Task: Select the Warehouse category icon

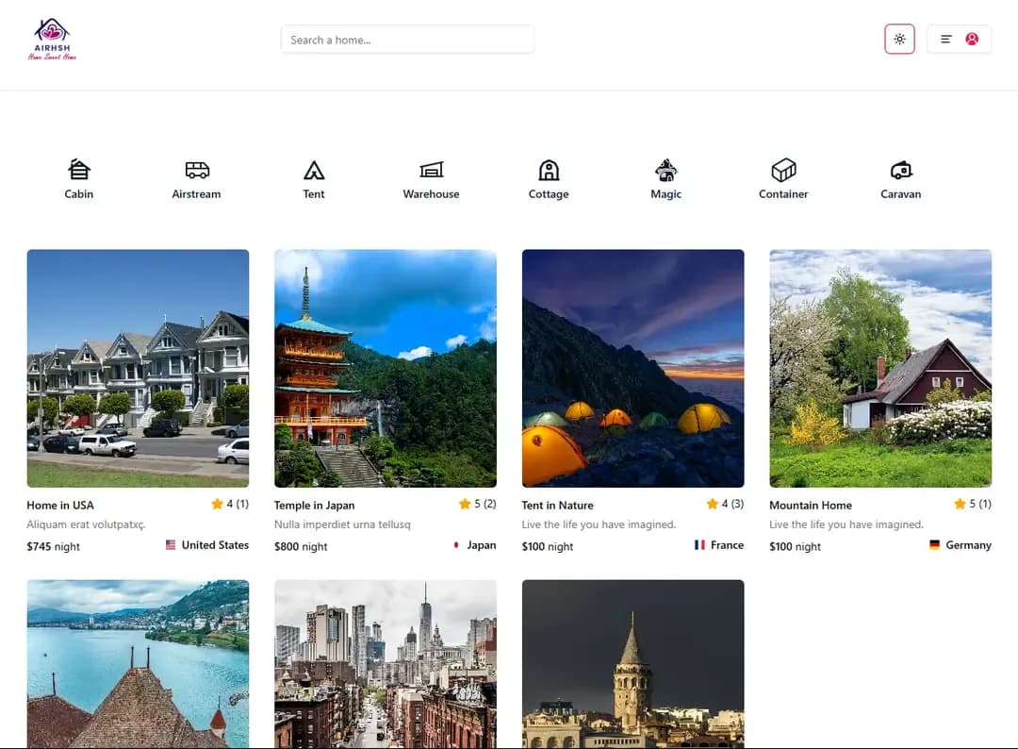Action: (431, 170)
